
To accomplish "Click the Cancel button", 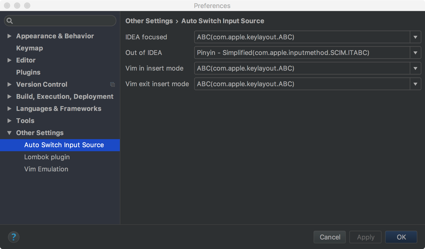I will coord(330,237).
